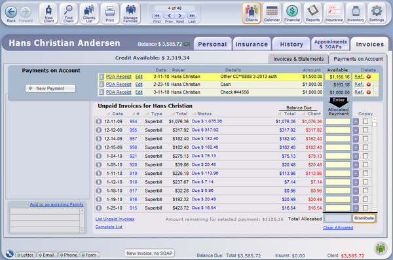
Task: Click Clear Allocated link
Action: (x=338, y=228)
